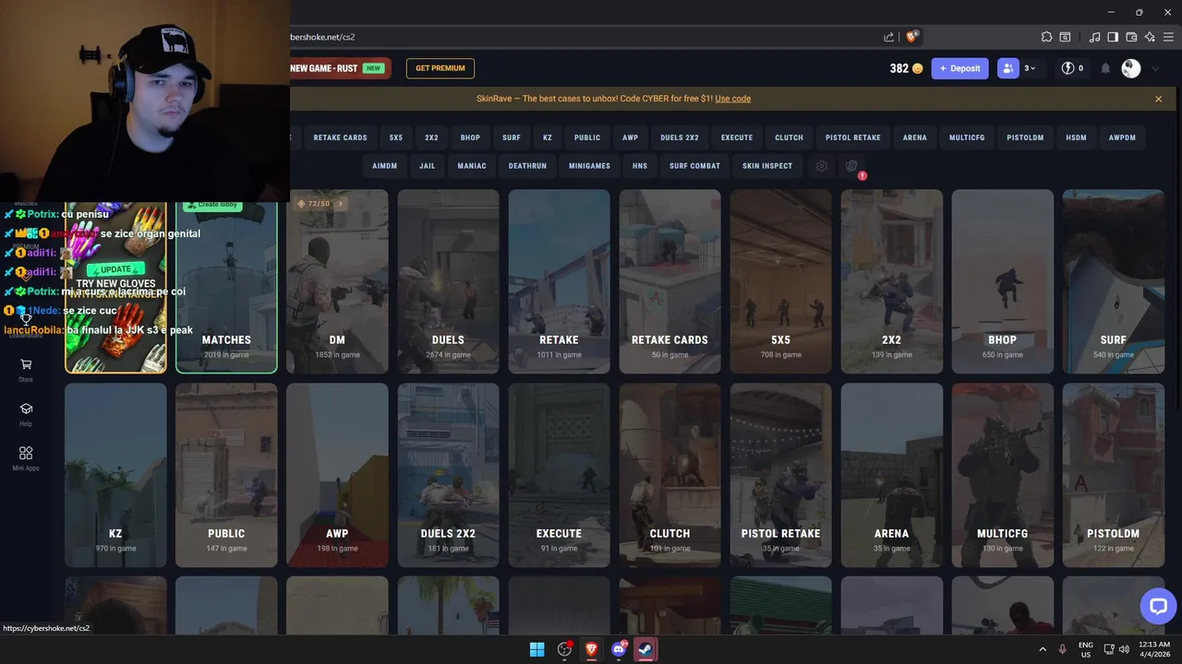
Task: Expand the profile dropdown chevron
Action: click(x=1155, y=68)
